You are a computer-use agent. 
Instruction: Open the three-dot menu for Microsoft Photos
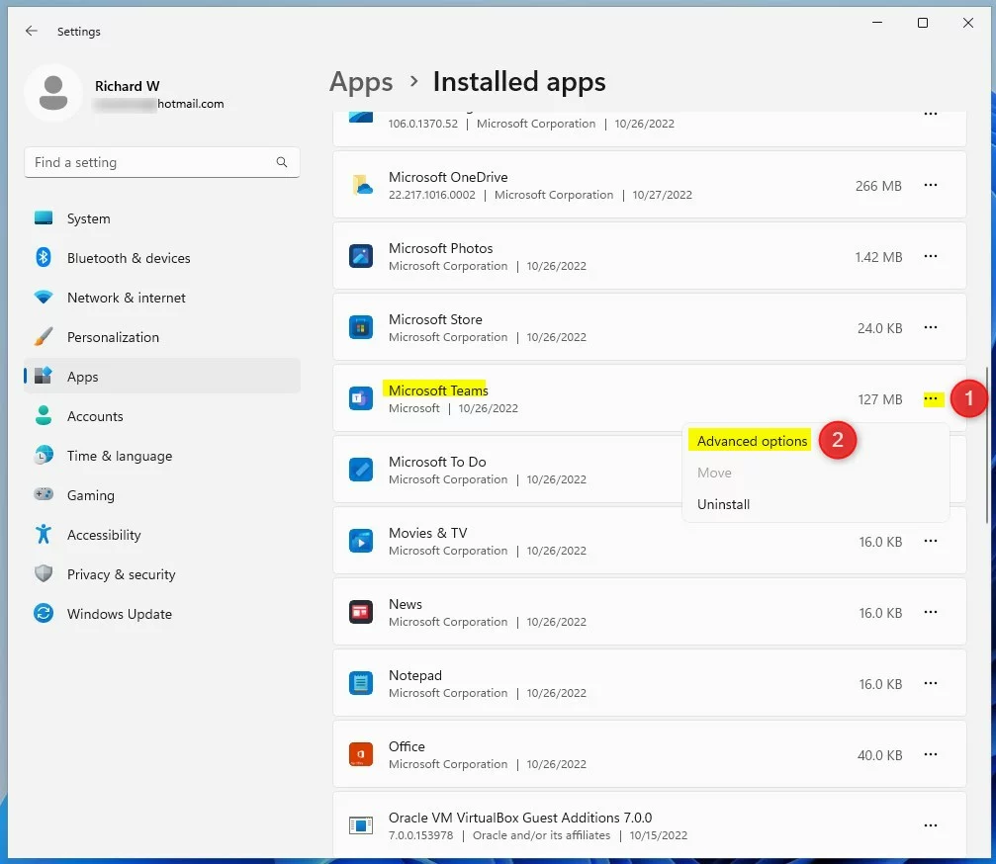click(930, 256)
